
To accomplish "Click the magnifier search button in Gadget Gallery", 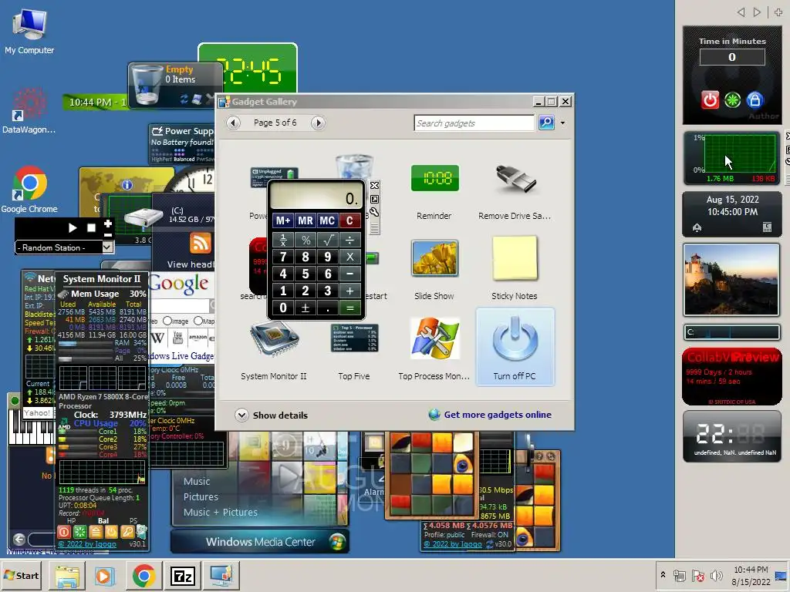I will tap(546, 123).
